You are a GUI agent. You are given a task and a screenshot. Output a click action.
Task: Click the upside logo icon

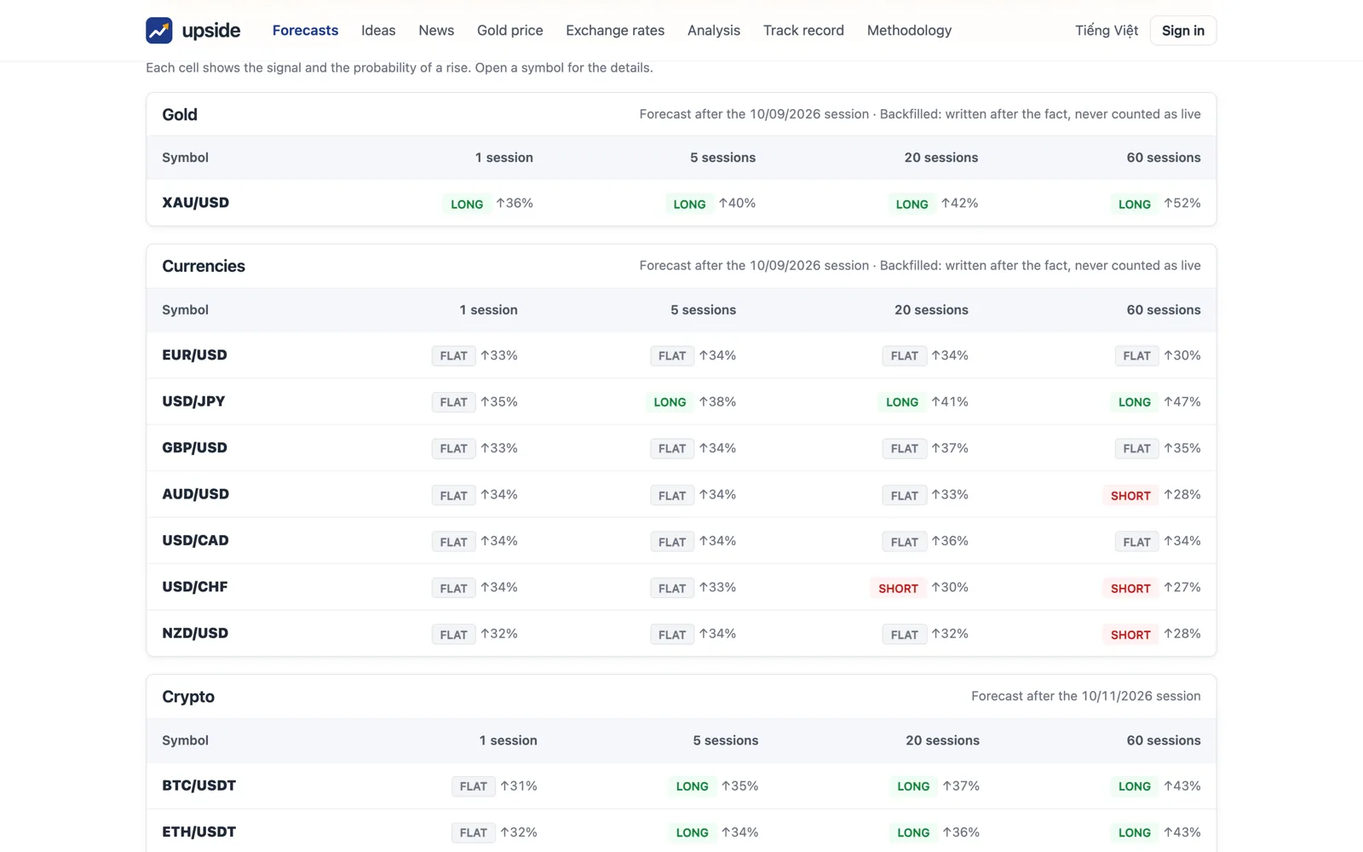coord(159,31)
